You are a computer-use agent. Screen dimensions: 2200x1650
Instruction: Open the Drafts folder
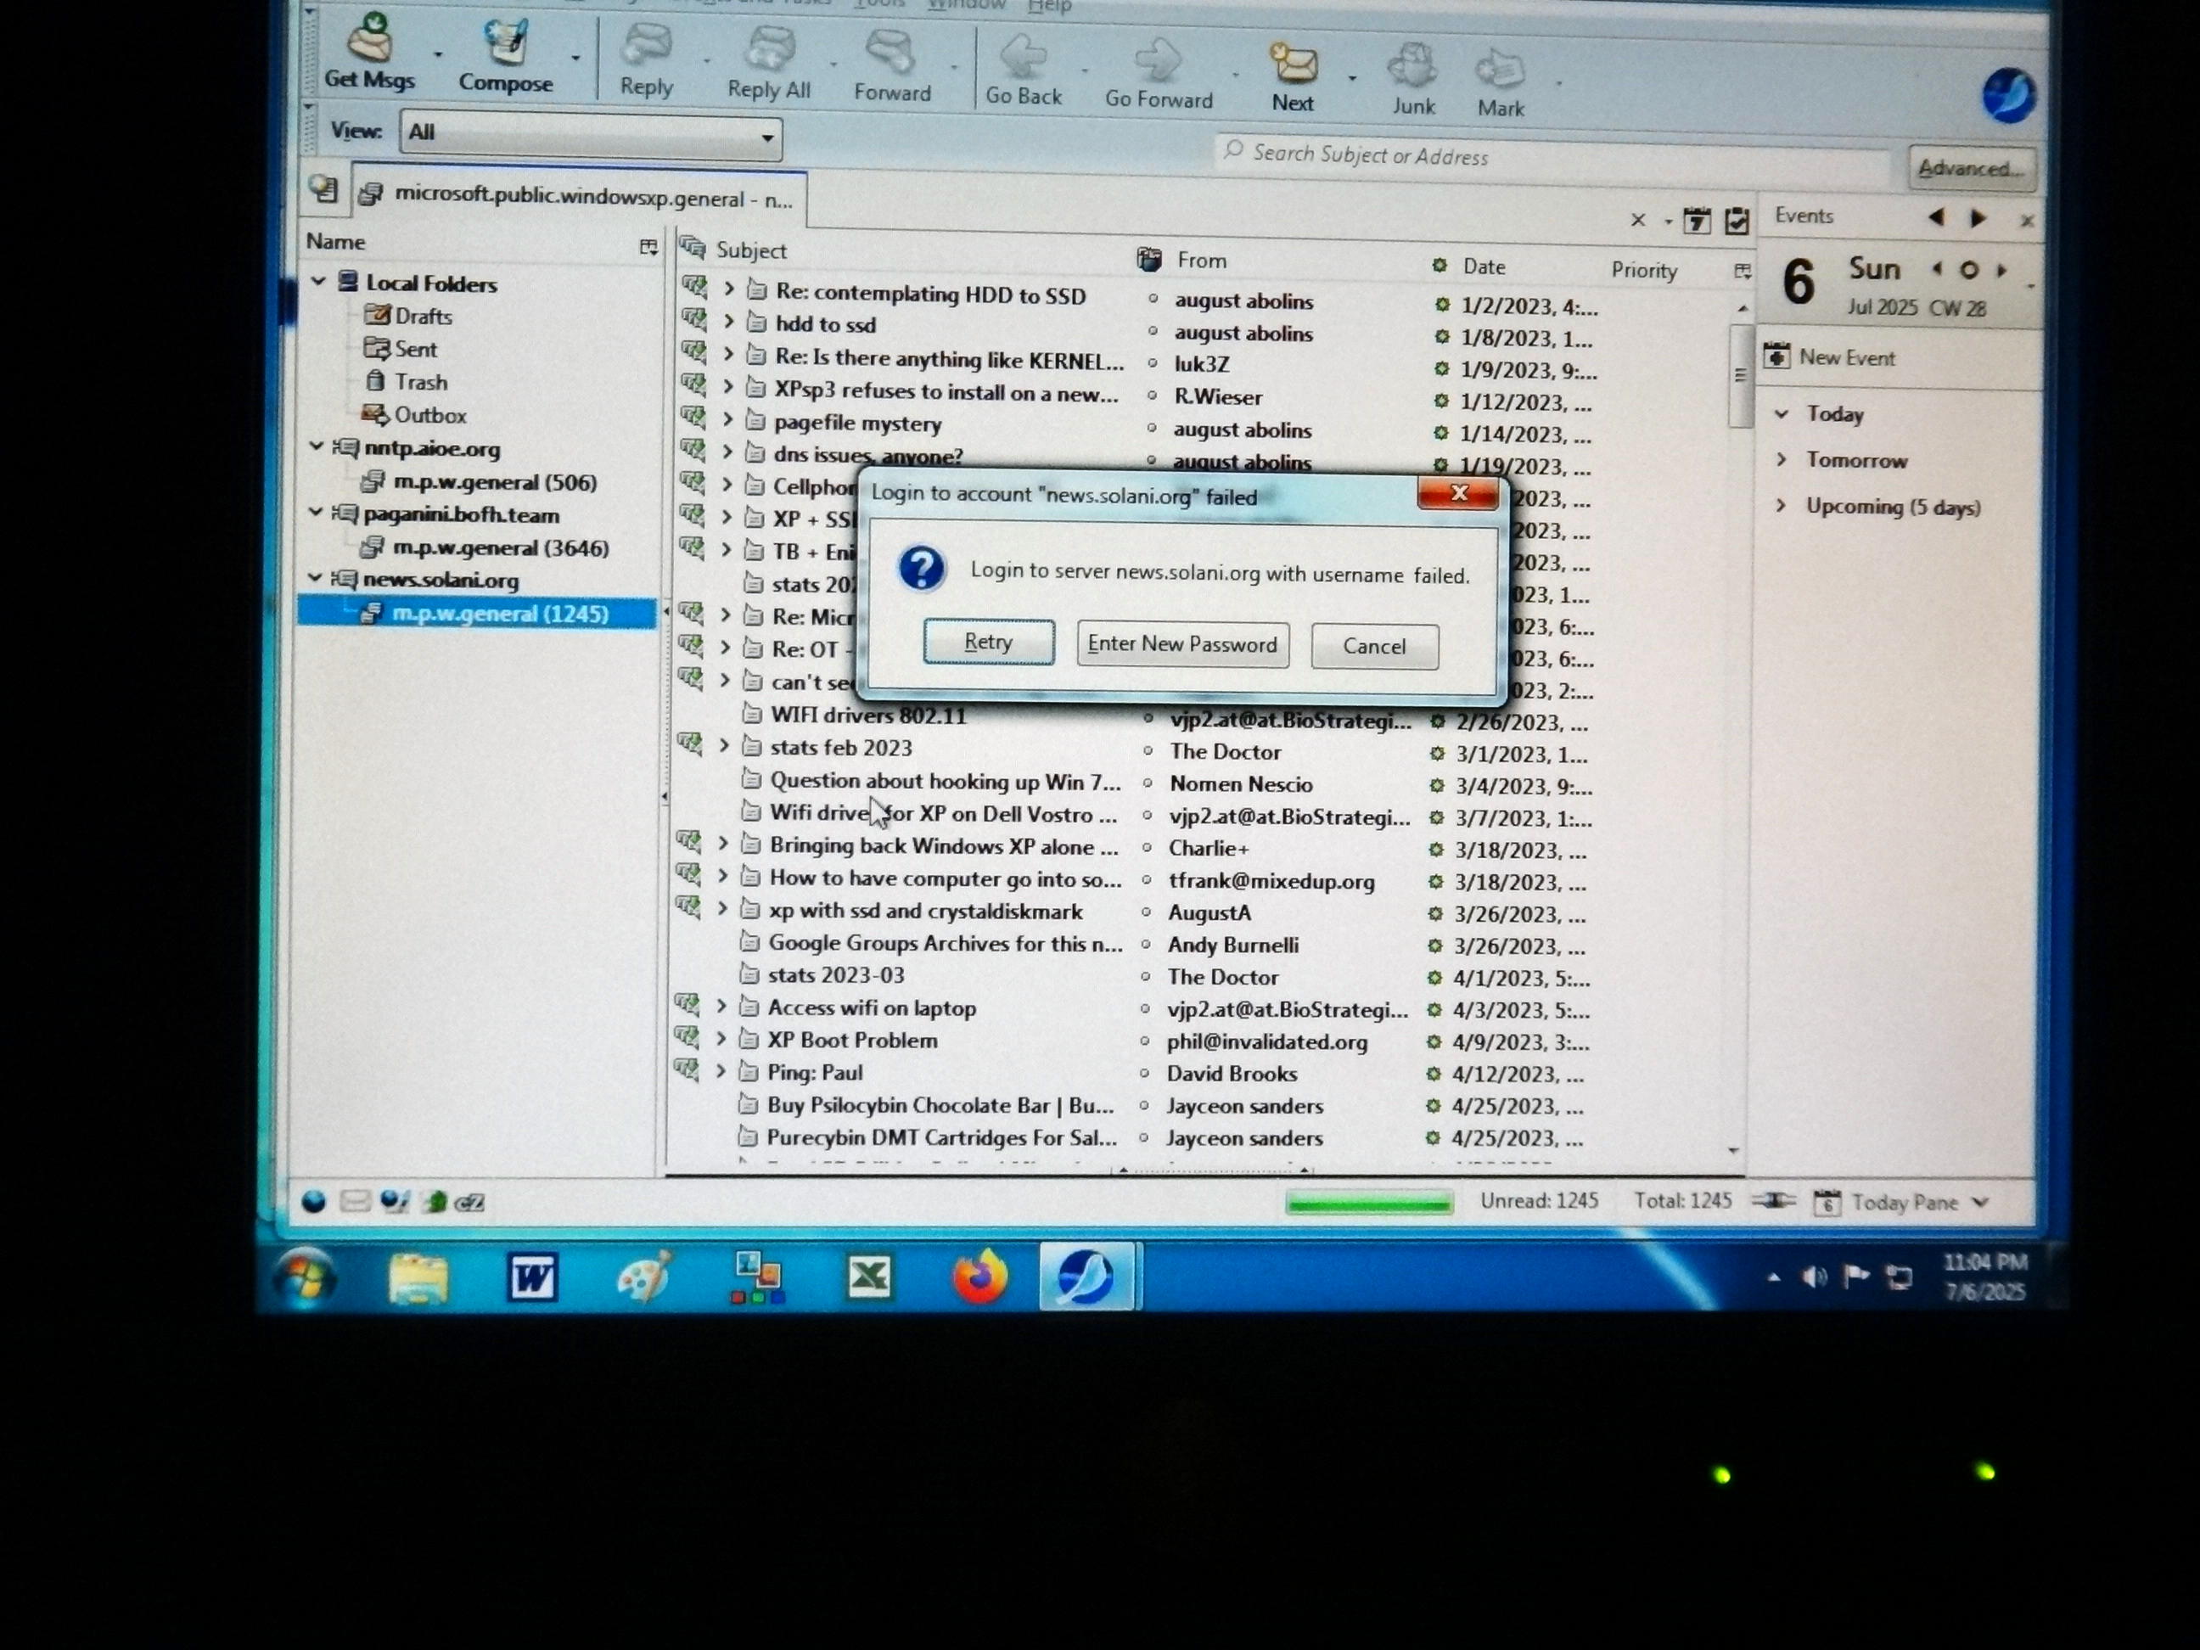tap(409, 317)
